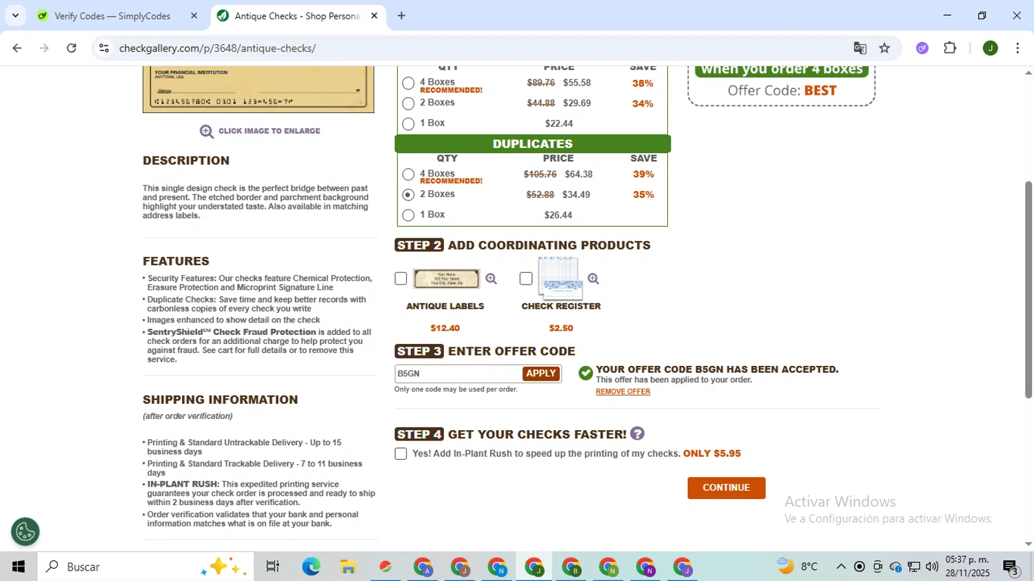Go back to the previous page

point(17,48)
